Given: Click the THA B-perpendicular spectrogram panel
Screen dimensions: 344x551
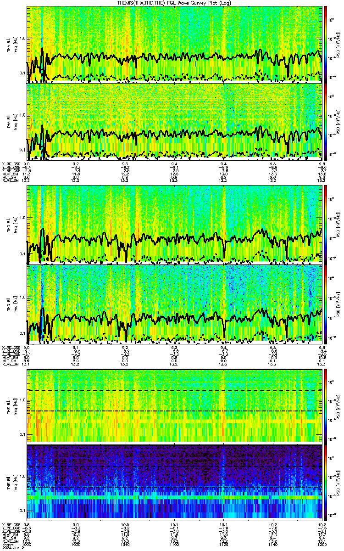Looking at the screenshot, I should pos(175,44).
